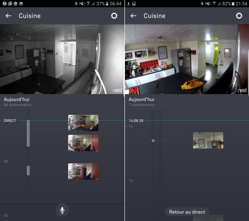The height and width of the screenshot is (221, 249).
Task: Tap the microphone talk button
Action: pos(62,210)
